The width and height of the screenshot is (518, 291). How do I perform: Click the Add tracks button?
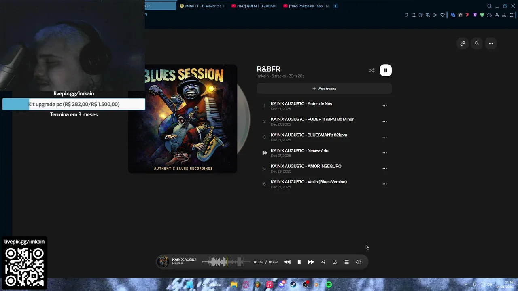pyautogui.click(x=324, y=89)
